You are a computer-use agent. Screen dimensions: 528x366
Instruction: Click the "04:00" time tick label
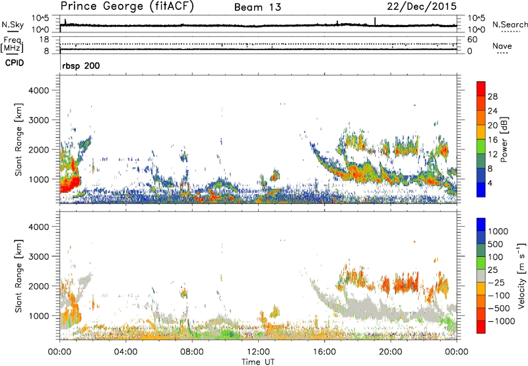click(x=125, y=352)
